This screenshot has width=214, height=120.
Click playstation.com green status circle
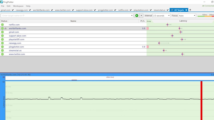click(x=2, y=39)
